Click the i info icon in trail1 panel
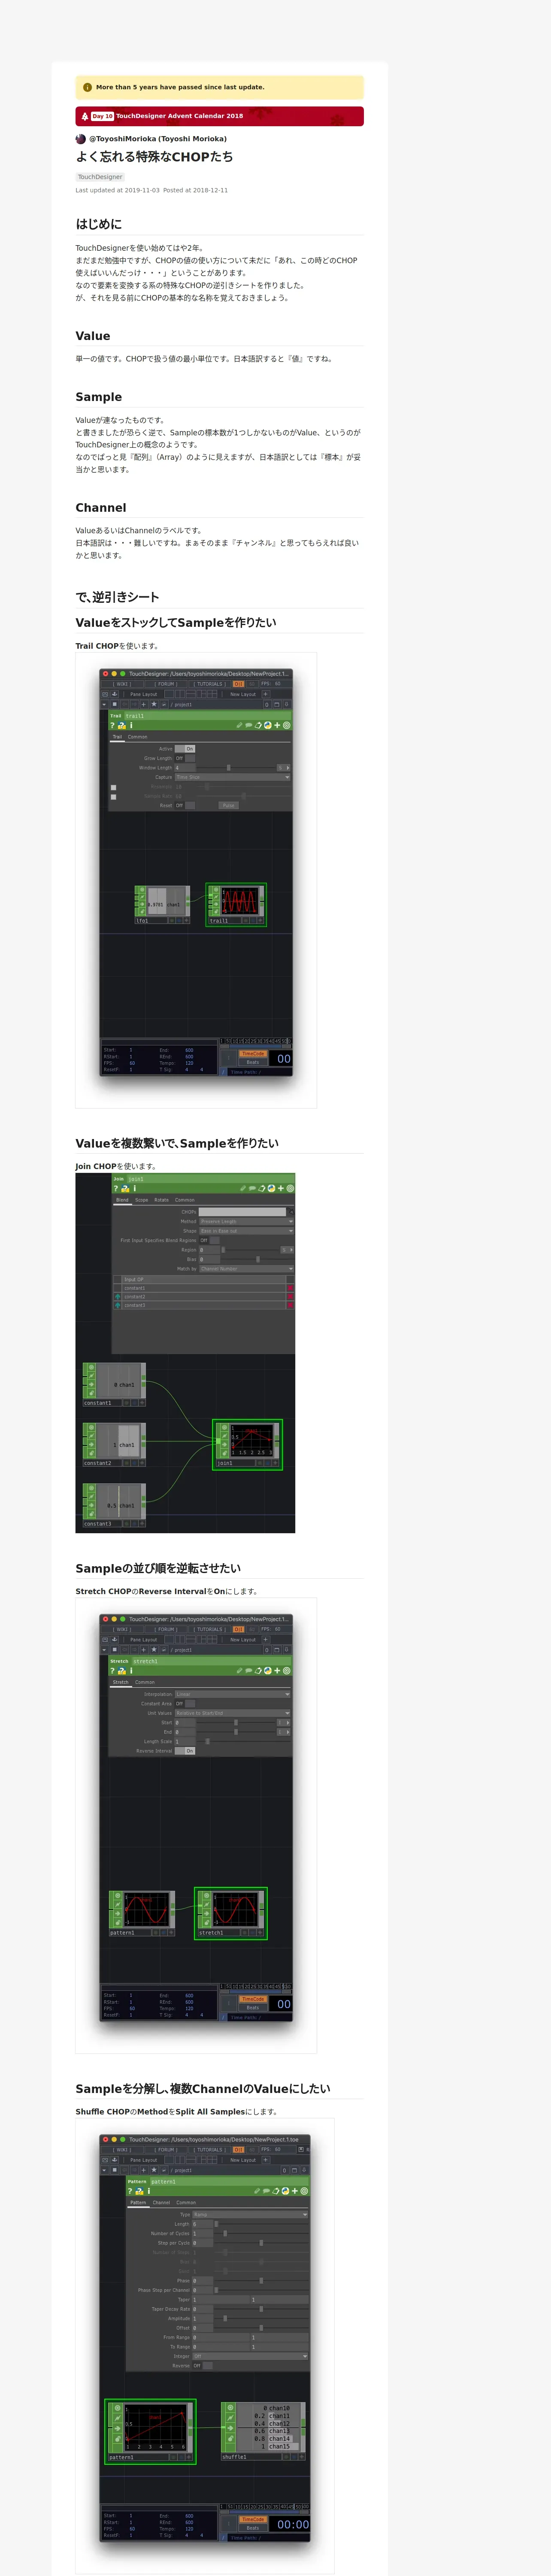 pyautogui.click(x=131, y=726)
